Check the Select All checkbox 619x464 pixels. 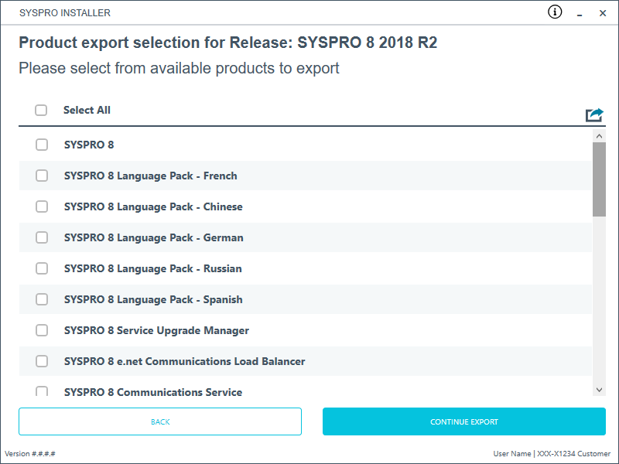coord(41,110)
